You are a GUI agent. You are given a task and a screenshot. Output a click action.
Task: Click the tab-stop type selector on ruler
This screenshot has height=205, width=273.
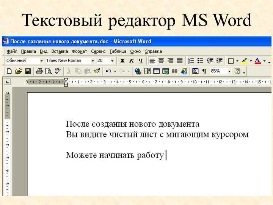pos(7,82)
